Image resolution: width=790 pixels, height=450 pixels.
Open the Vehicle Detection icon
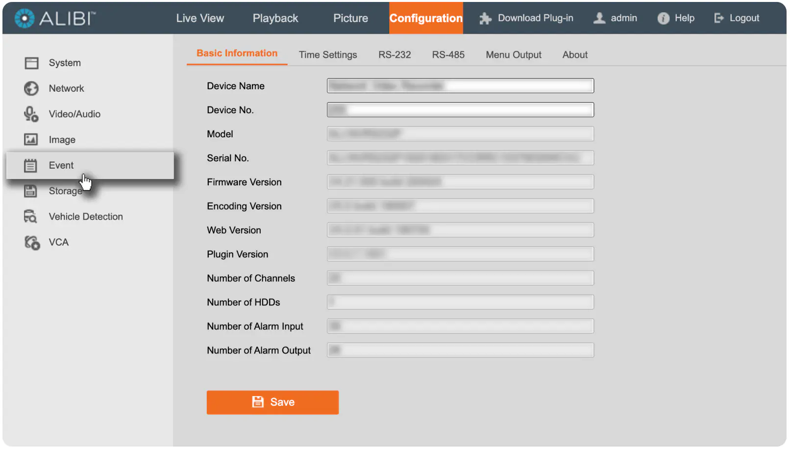click(x=31, y=217)
